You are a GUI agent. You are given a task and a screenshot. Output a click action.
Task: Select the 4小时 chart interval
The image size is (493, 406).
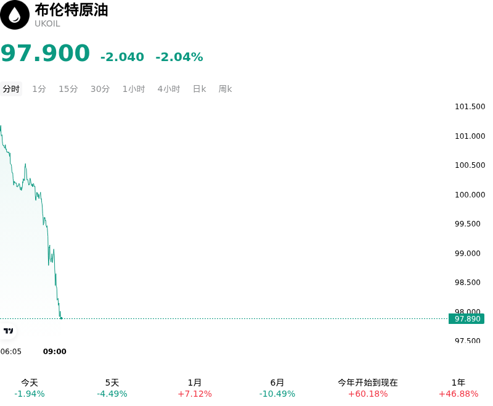[x=169, y=89]
